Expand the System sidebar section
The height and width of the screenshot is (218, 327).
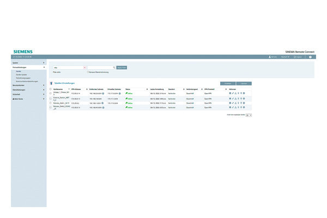(28, 62)
